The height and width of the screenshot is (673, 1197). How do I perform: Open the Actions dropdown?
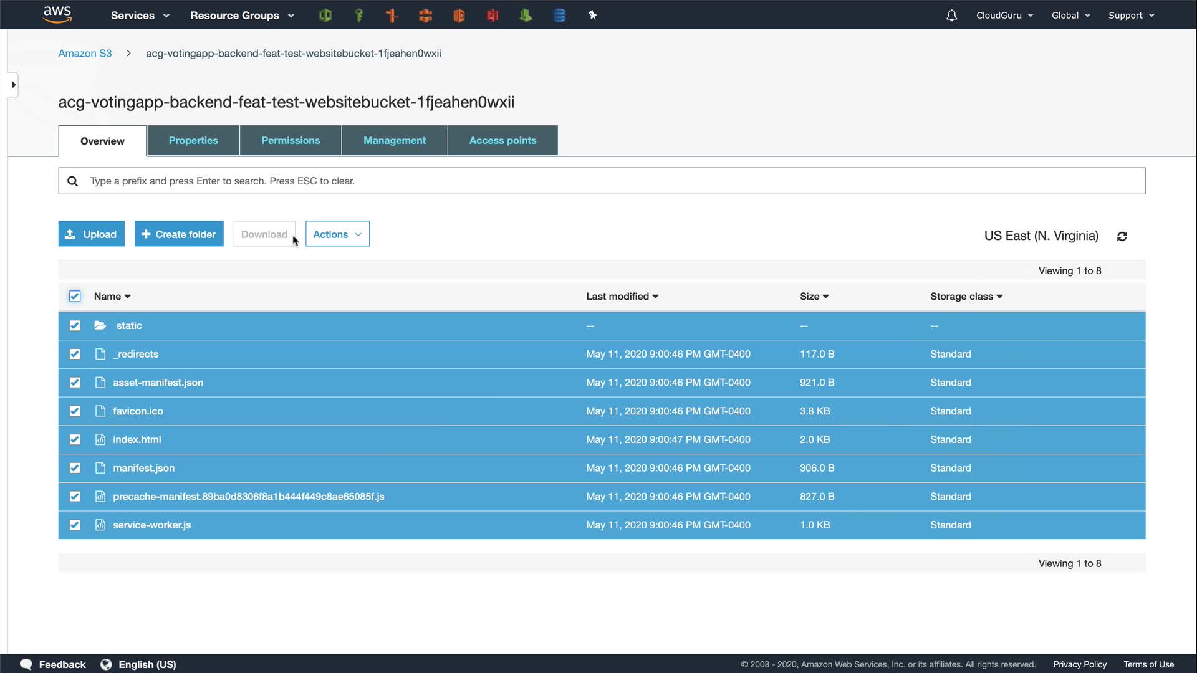click(x=337, y=234)
